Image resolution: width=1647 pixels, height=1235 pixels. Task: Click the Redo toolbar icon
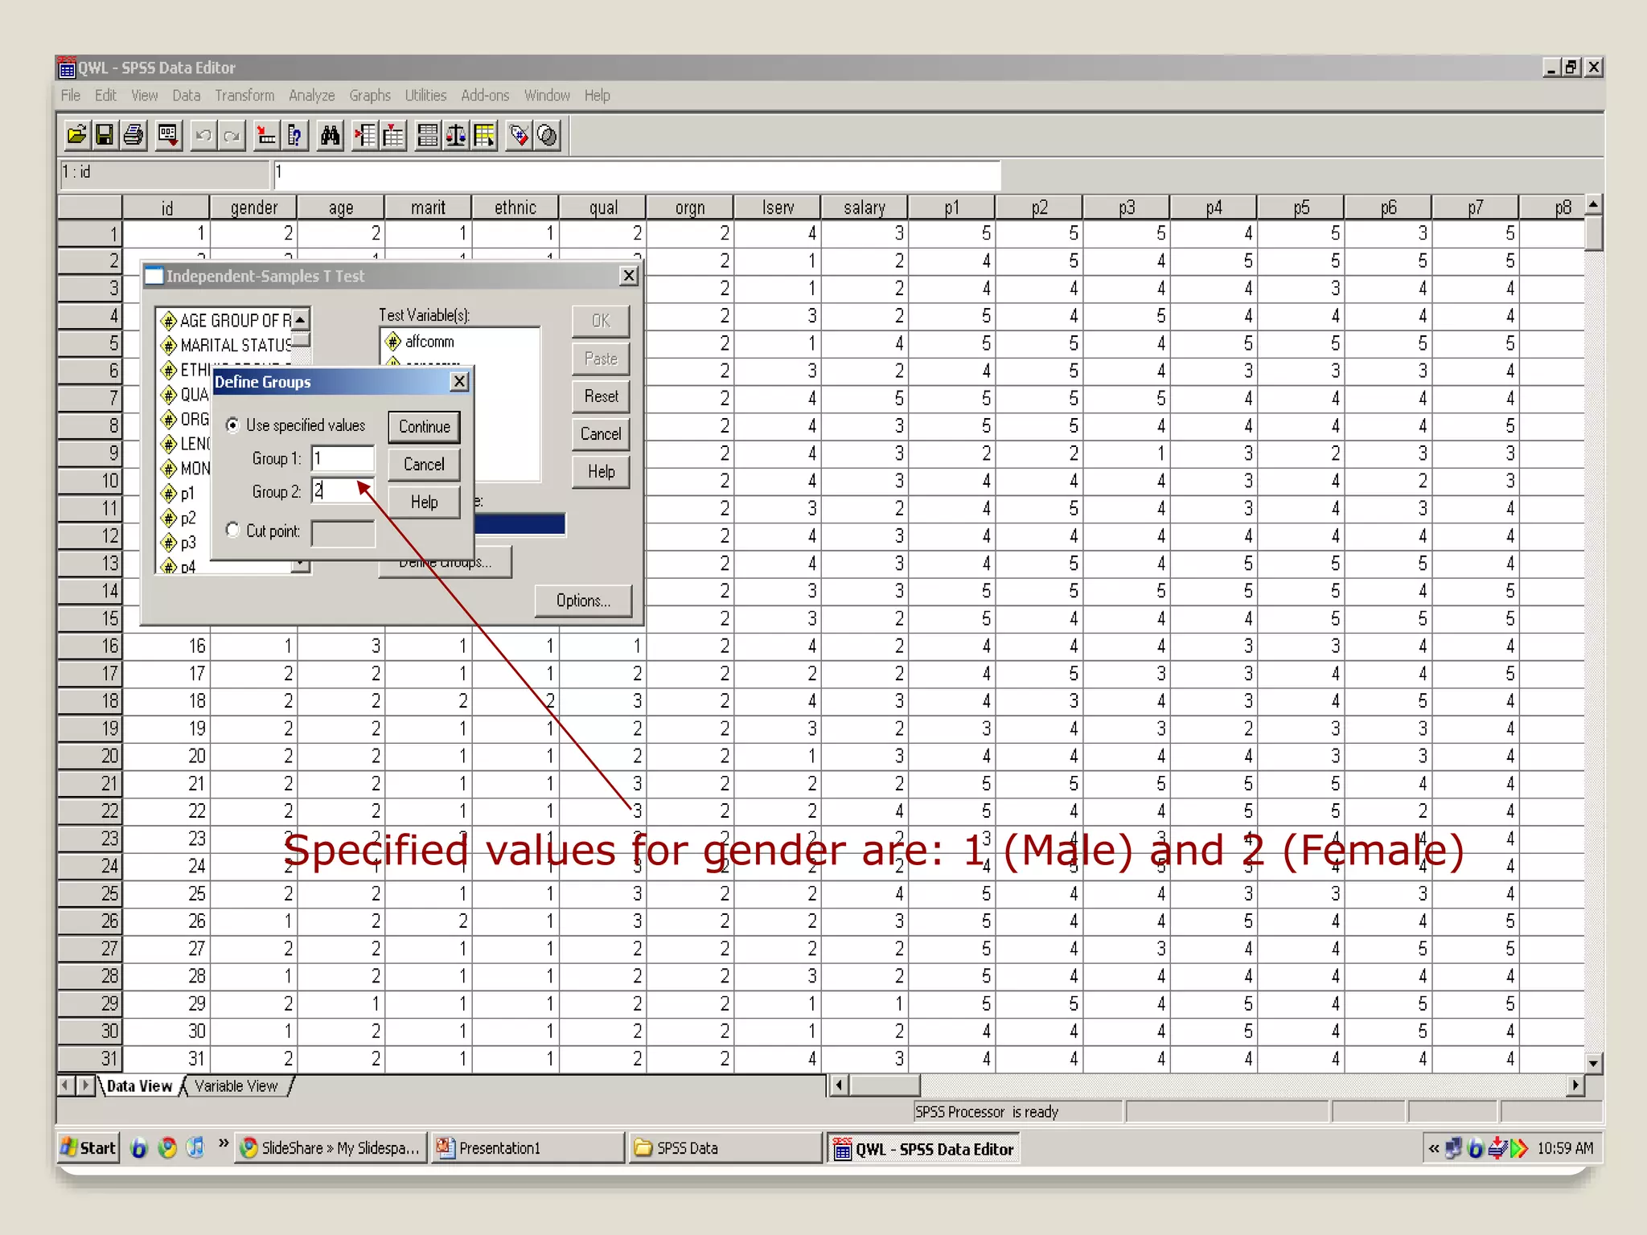232,135
